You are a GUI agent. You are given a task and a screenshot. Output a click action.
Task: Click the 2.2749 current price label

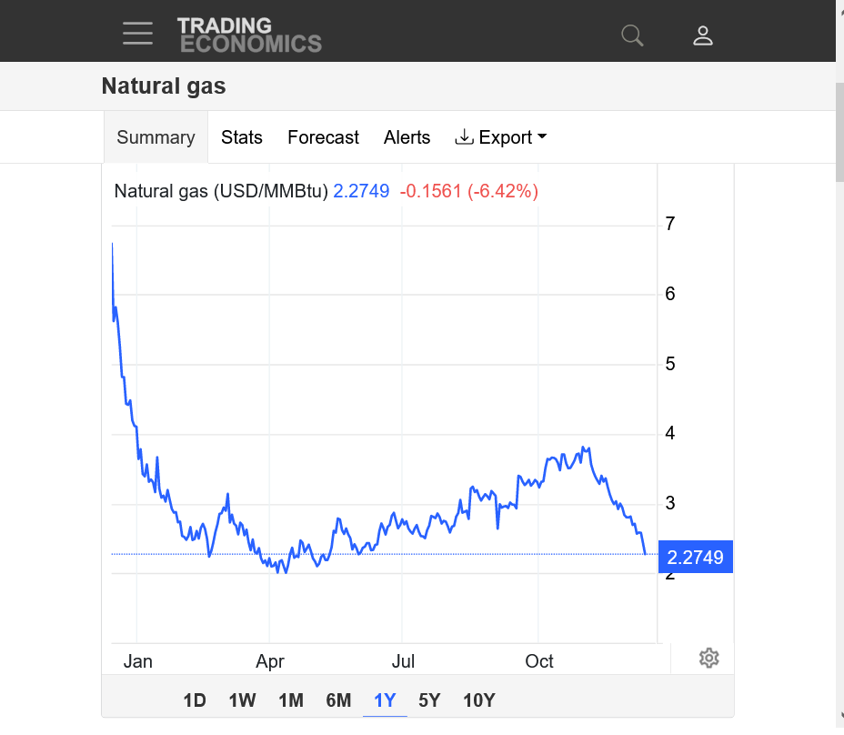click(695, 557)
